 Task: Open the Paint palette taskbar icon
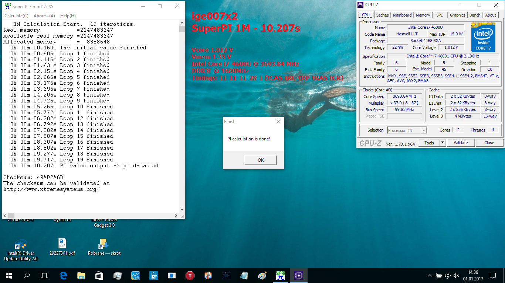click(262, 275)
